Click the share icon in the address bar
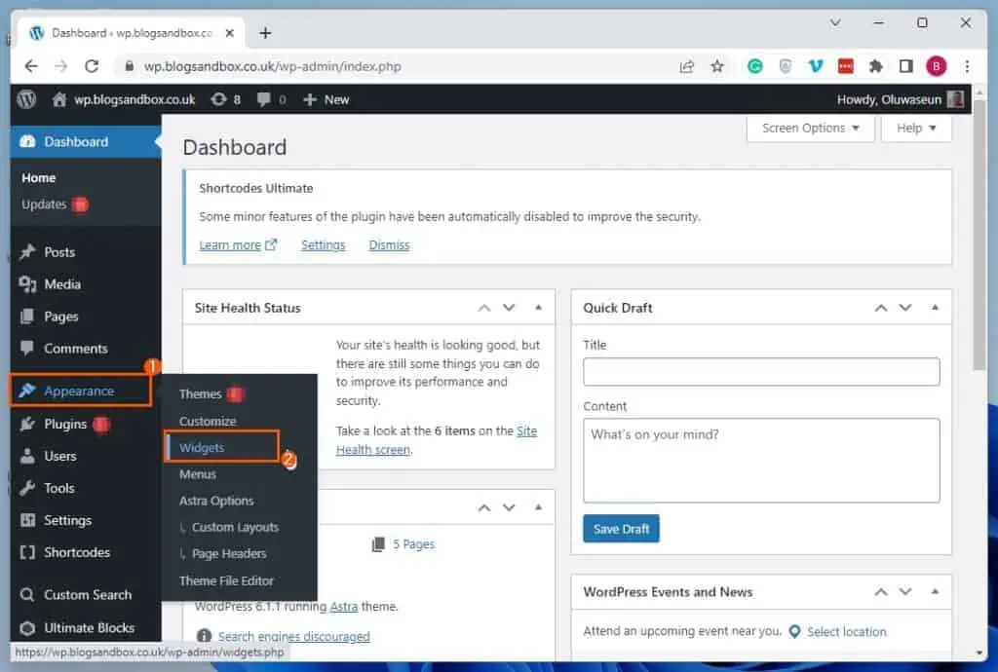This screenshot has height=672, width=998. click(687, 66)
